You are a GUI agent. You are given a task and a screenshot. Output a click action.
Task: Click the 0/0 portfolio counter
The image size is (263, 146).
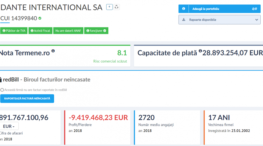pyautogui.click(x=255, y=9)
